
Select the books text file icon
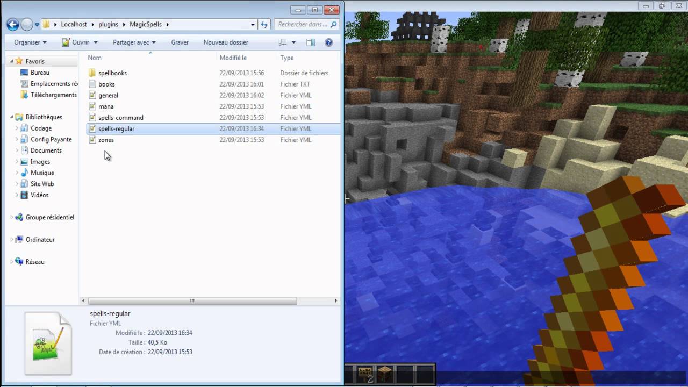coord(92,84)
